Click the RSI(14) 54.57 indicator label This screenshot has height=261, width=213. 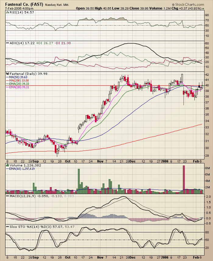tap(22, 12)
